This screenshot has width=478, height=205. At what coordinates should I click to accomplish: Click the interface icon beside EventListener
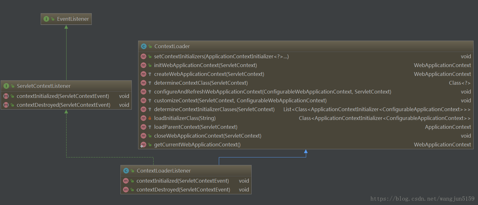click(x=46, y=19)
